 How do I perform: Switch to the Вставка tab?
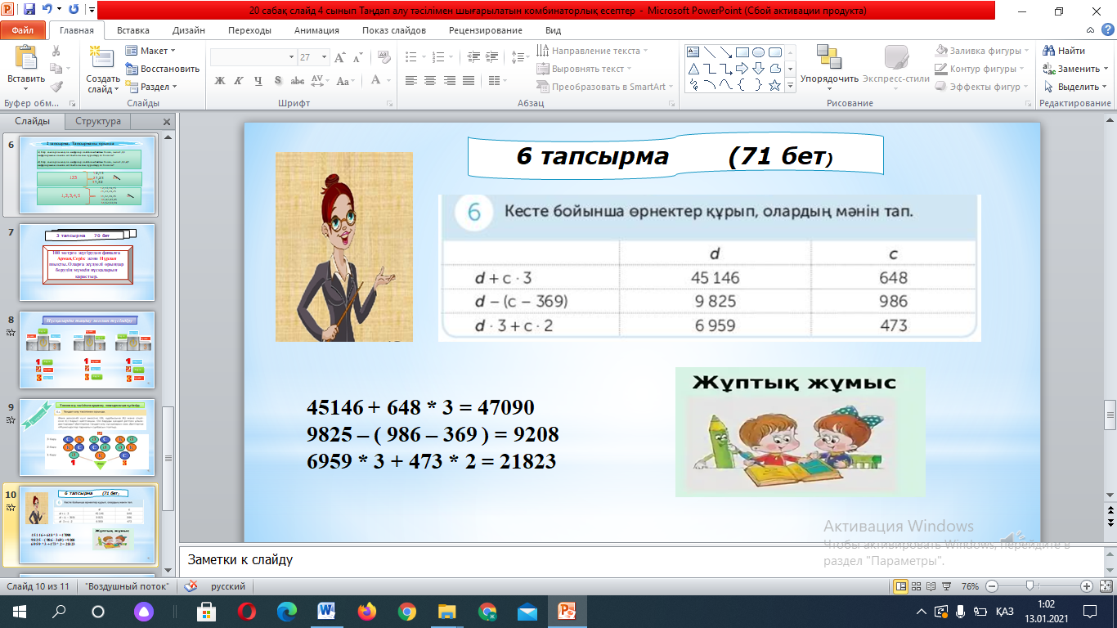133,30
